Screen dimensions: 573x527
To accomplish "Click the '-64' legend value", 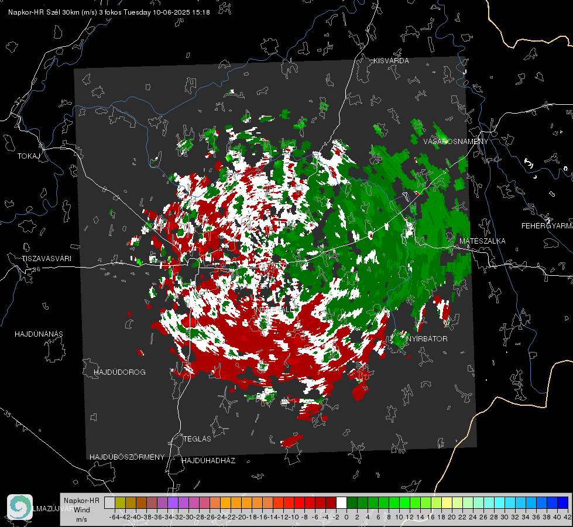I will click(114, 517).
